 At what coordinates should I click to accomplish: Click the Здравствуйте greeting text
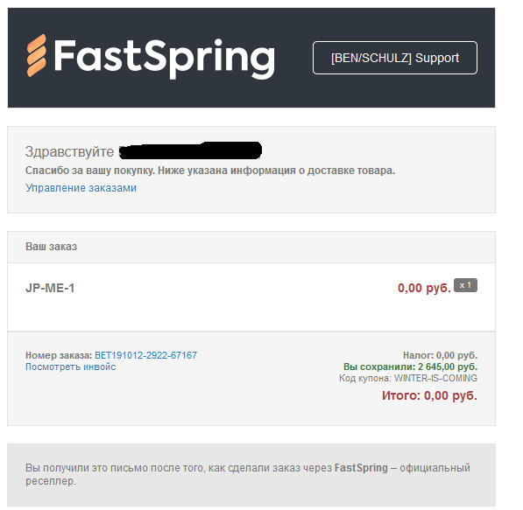(70, 152)
